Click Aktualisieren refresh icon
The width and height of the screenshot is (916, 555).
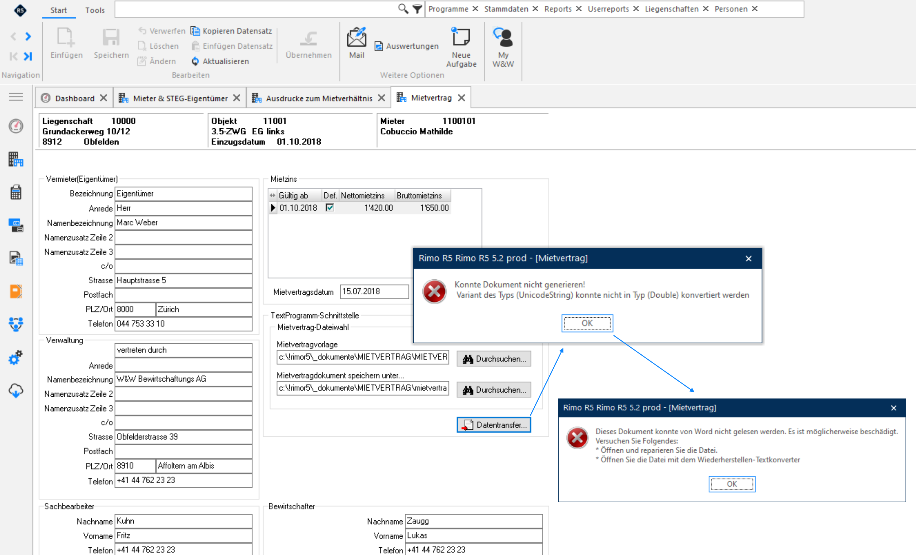pos(195,61)
